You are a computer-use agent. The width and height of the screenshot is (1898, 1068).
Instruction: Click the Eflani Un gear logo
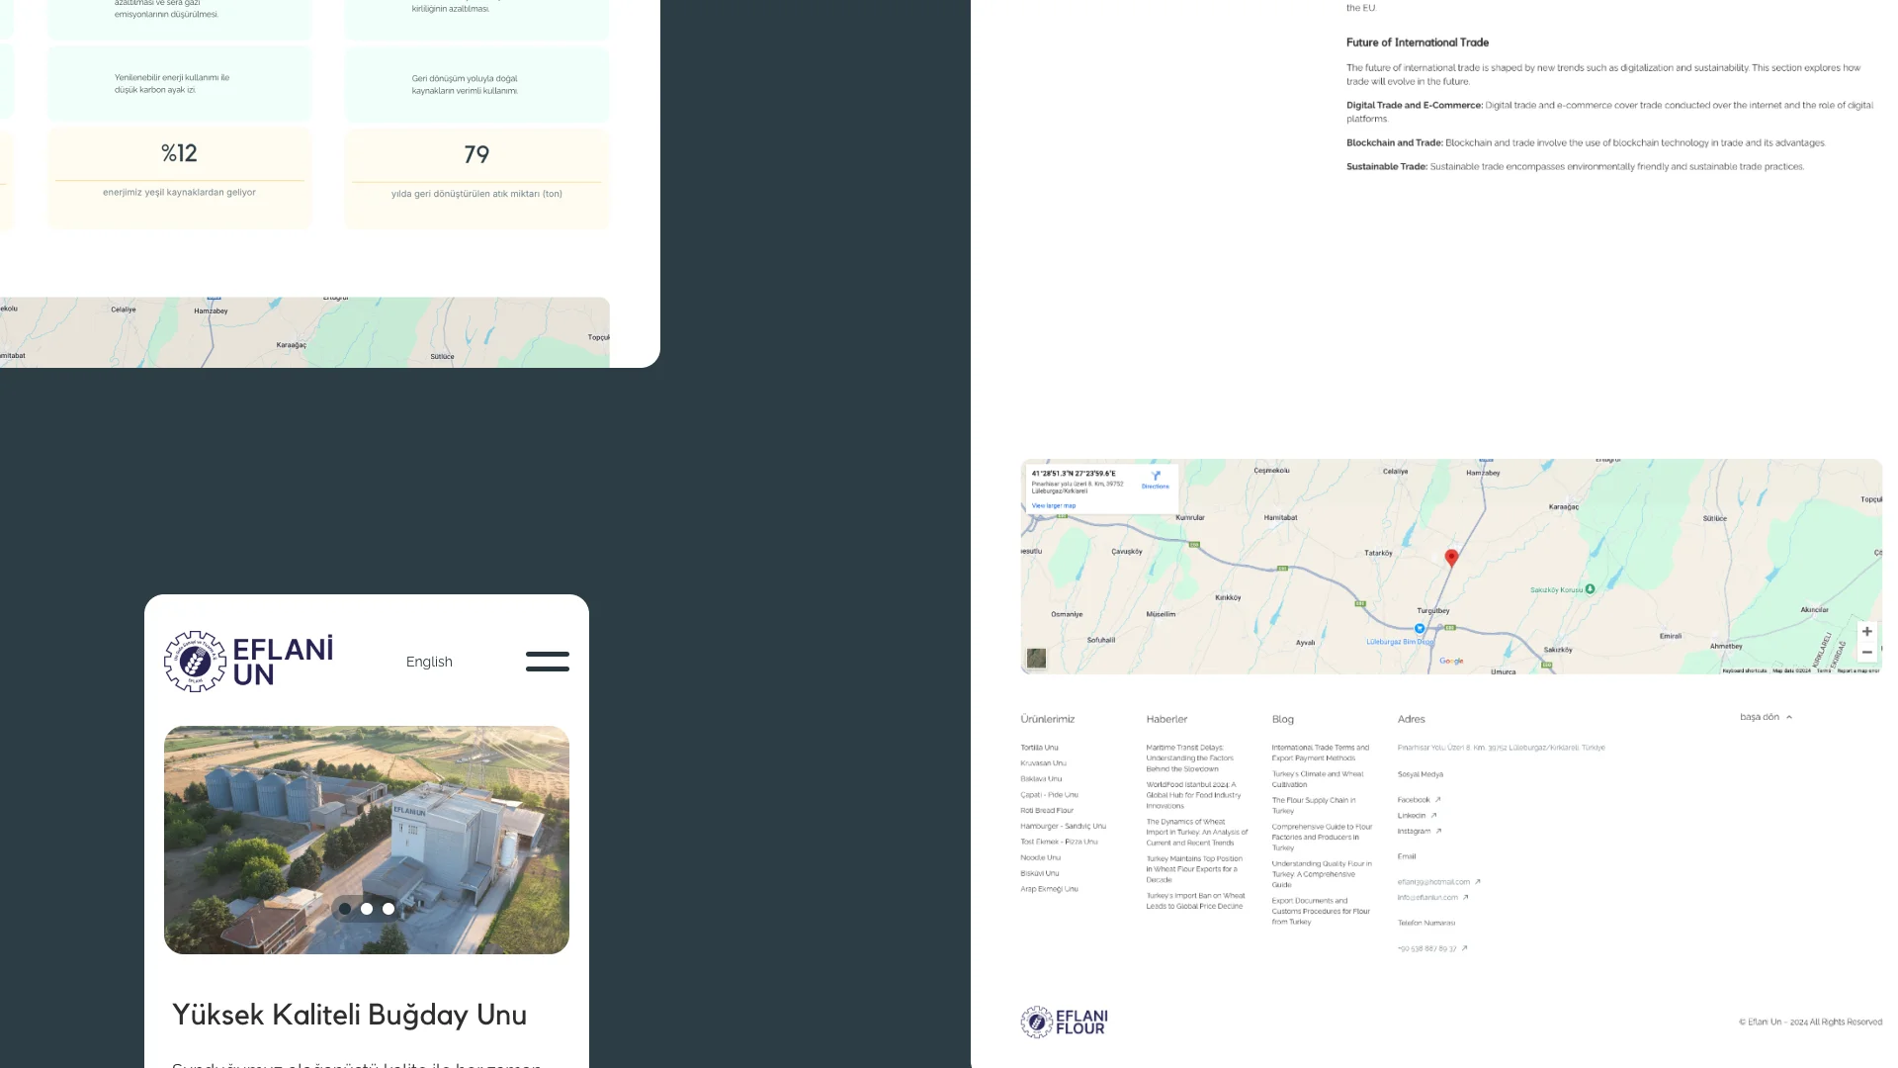tap(195, 662)
